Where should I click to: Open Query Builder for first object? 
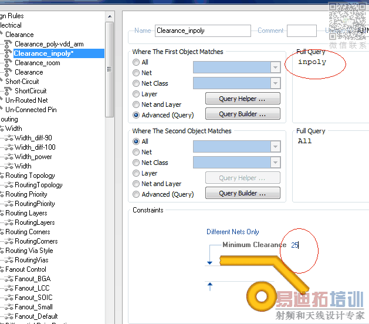click(x=243, y=114)
